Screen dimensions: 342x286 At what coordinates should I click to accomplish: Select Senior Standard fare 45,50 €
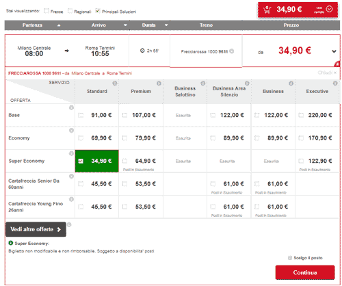click(x=81, y=184)
